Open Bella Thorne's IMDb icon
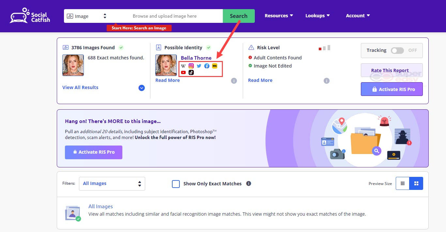This screenshot has width=446, height=232. [215, 66]
